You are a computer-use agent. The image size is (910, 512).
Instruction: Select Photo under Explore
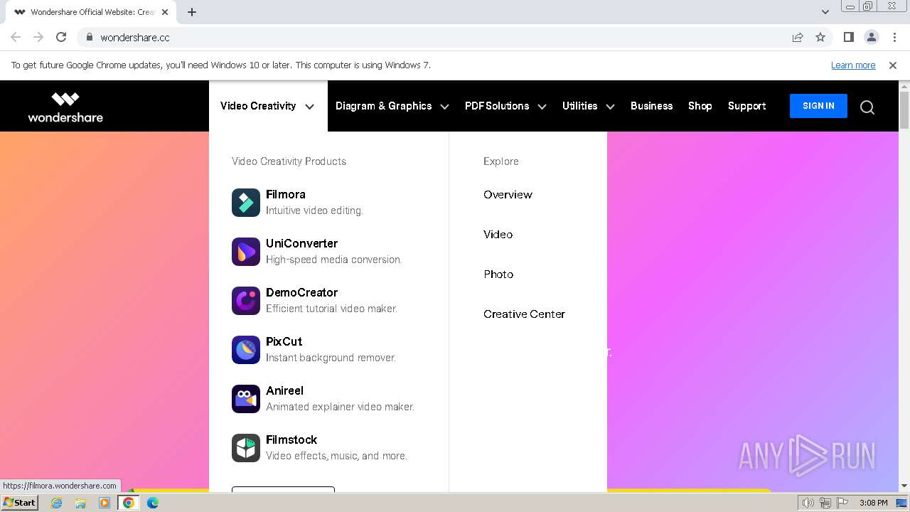pos(498,274)
